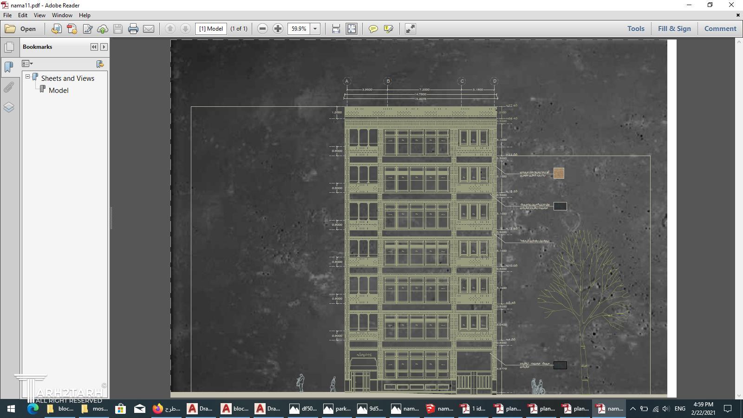Image resolution: width=743 pixels, height=418 pixels.
Task: Open the Fill & Sign pane
Action: [x=674, y=28]
